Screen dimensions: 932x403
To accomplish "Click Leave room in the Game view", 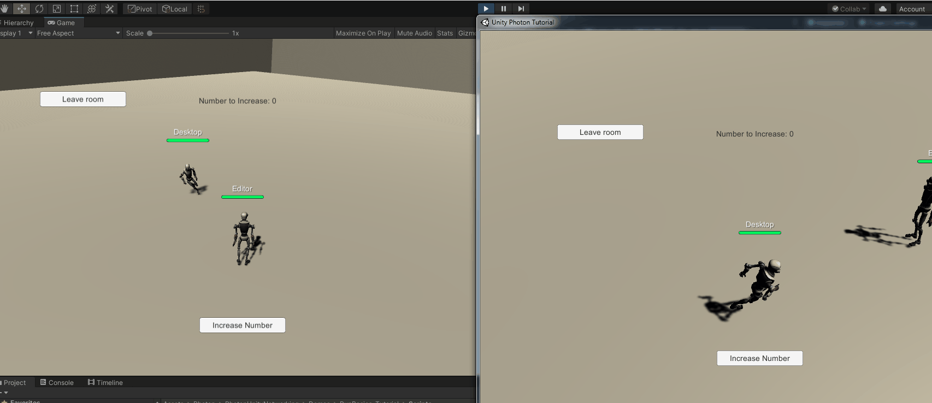I will click(x=83, y=99).
